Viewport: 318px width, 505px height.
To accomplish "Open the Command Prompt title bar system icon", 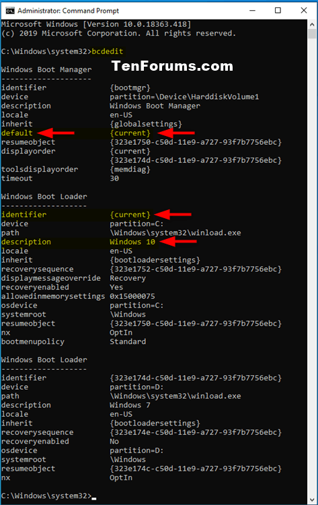I will point(10,11).
